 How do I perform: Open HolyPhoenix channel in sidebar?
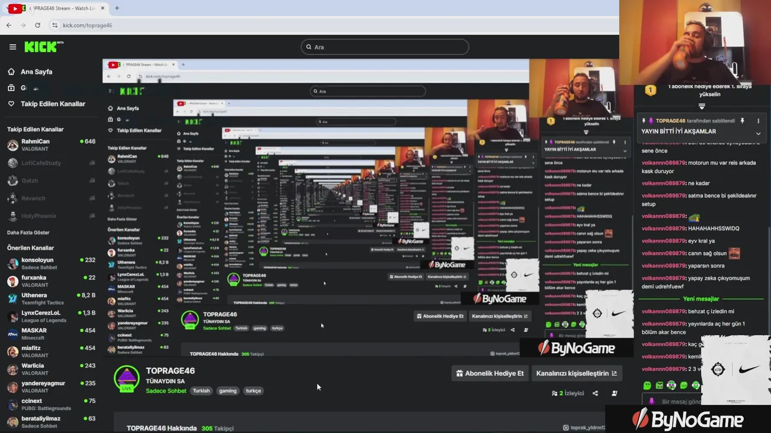click(x=51, y=216)
